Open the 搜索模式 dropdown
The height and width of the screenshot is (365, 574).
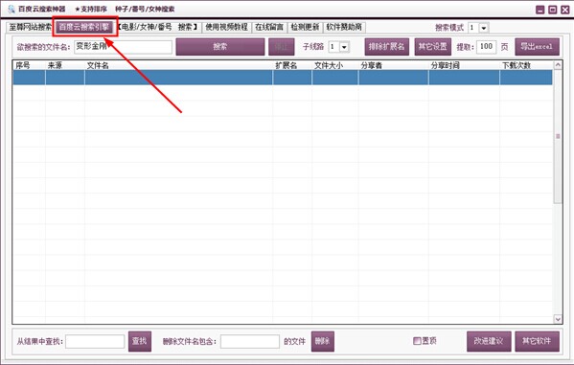point(484,28)
